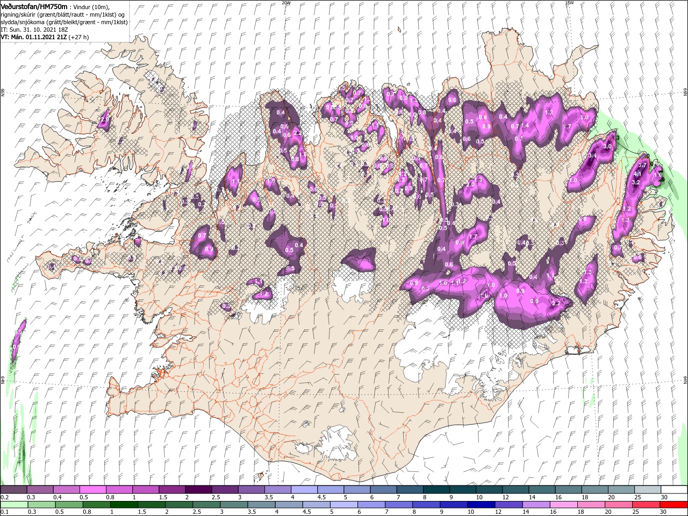Click the '15W' longitude label
688x516 pixels.
569,3
